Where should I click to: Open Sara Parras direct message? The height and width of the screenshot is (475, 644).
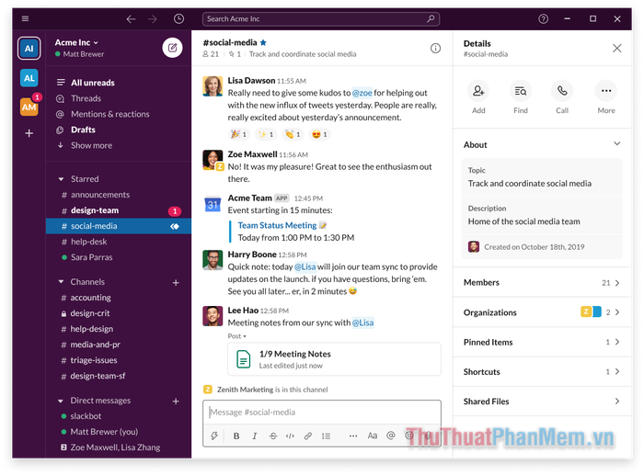click(91, 257)
